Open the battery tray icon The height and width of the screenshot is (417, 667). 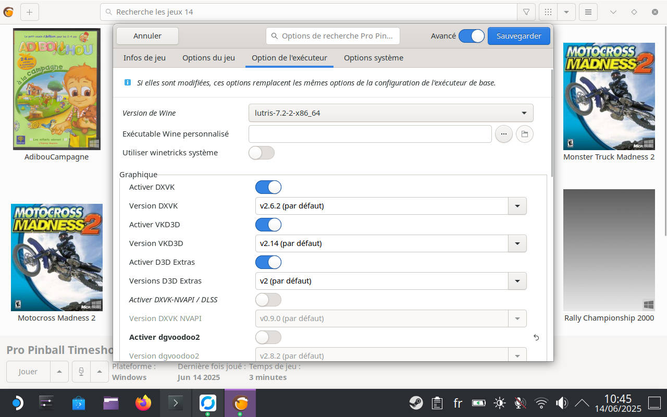click(x=478, y=403)
